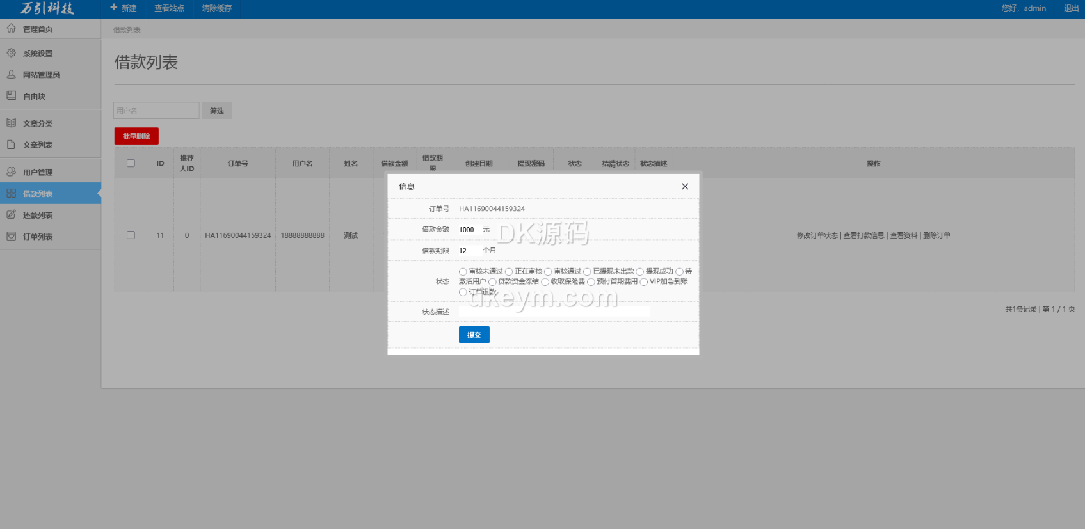Click into the 状态描述 text field

point(554,312)
